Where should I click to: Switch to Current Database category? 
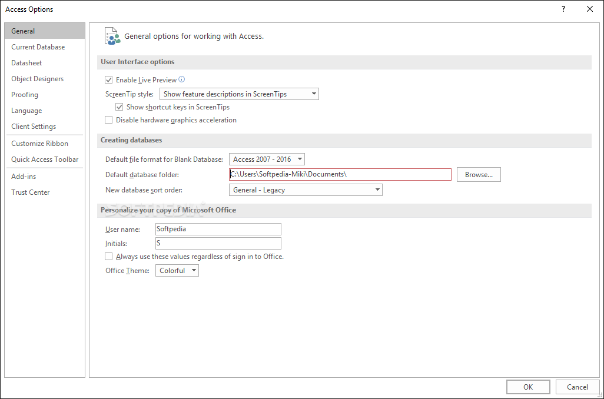[45, 47]
